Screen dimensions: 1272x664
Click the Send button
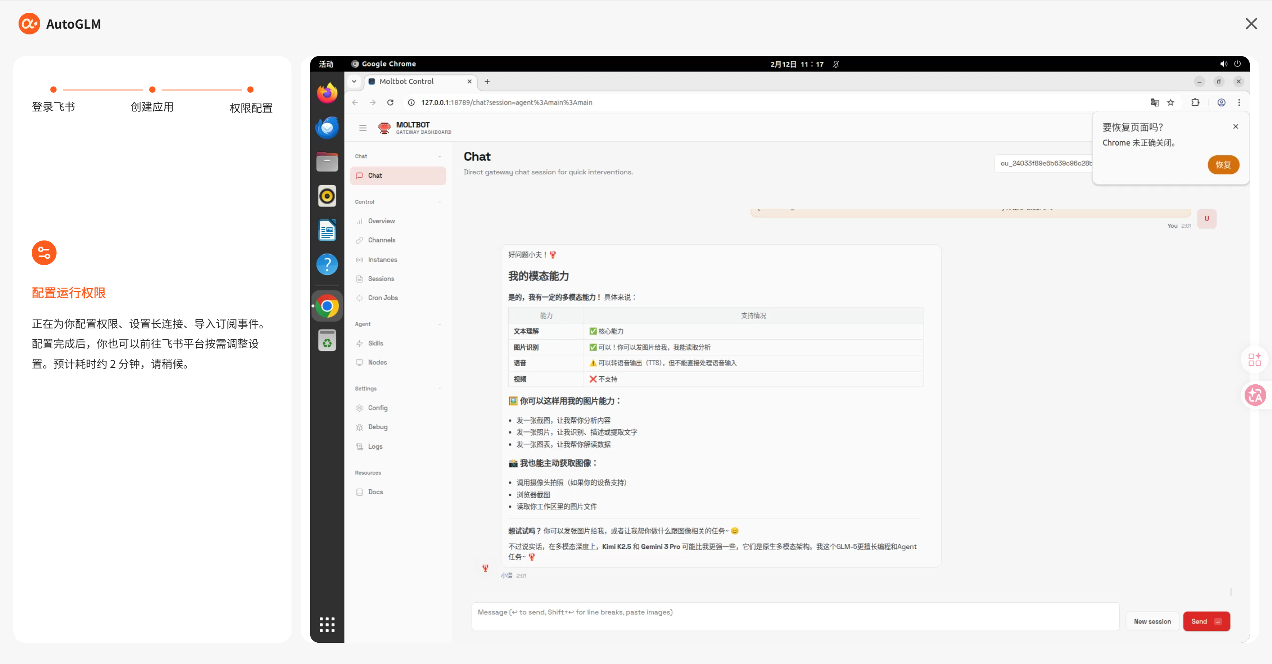click(x=1206, y=622)
